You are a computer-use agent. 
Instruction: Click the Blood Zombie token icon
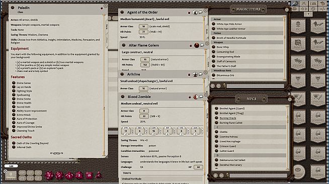(196, 97)
